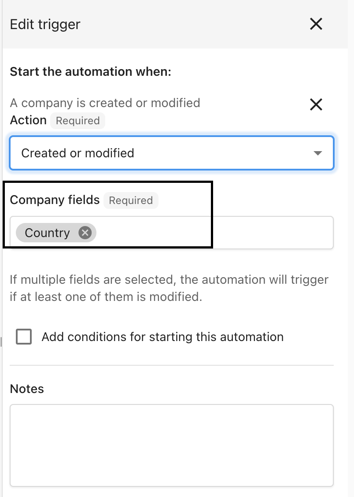
Task: Click the Action field label
Action: point(28,120)
